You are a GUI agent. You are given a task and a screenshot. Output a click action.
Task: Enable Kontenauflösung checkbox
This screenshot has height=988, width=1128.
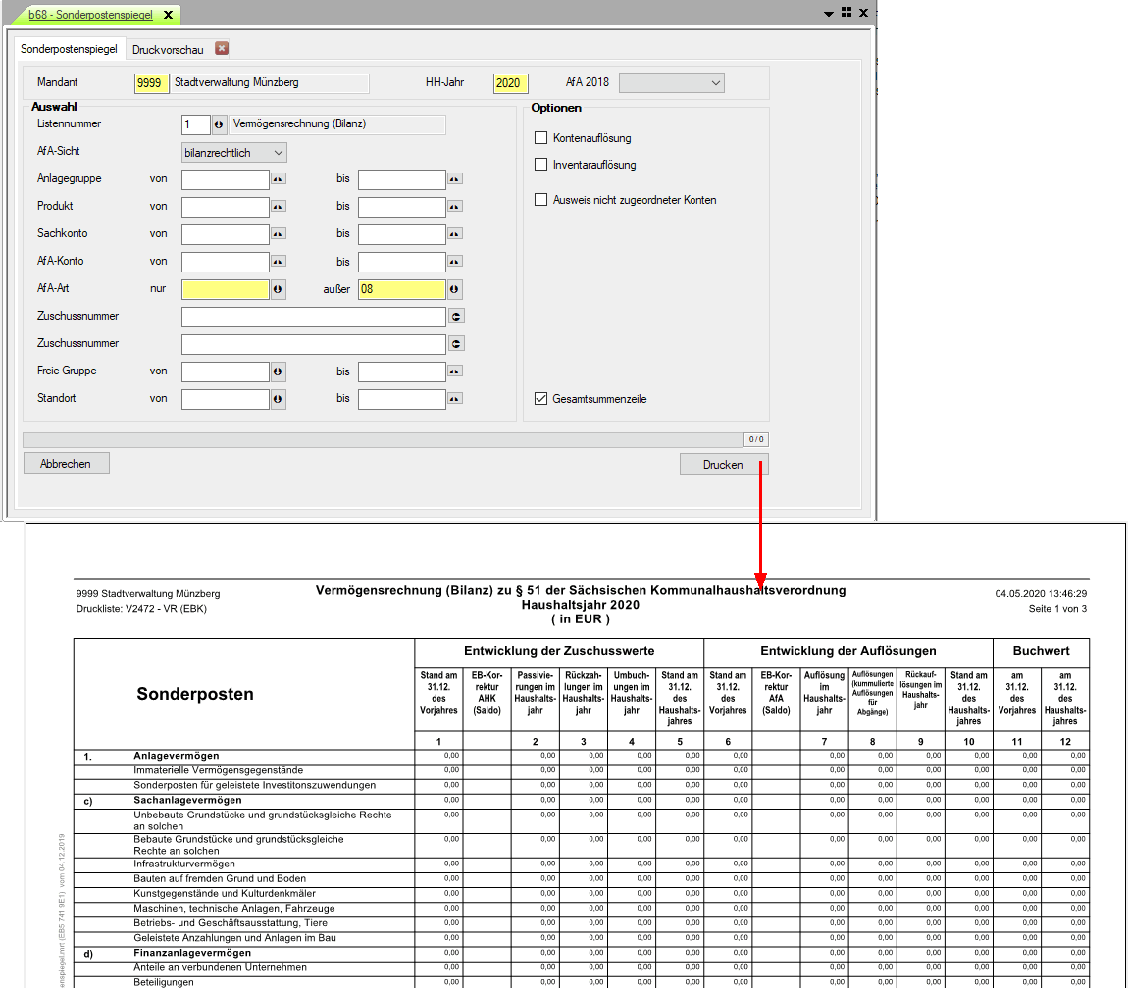point(540,138)
